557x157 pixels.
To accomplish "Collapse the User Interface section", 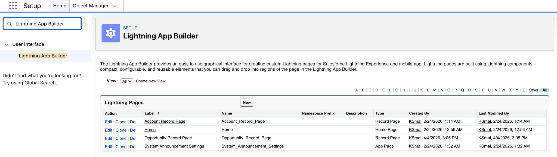I will [7, 44].
